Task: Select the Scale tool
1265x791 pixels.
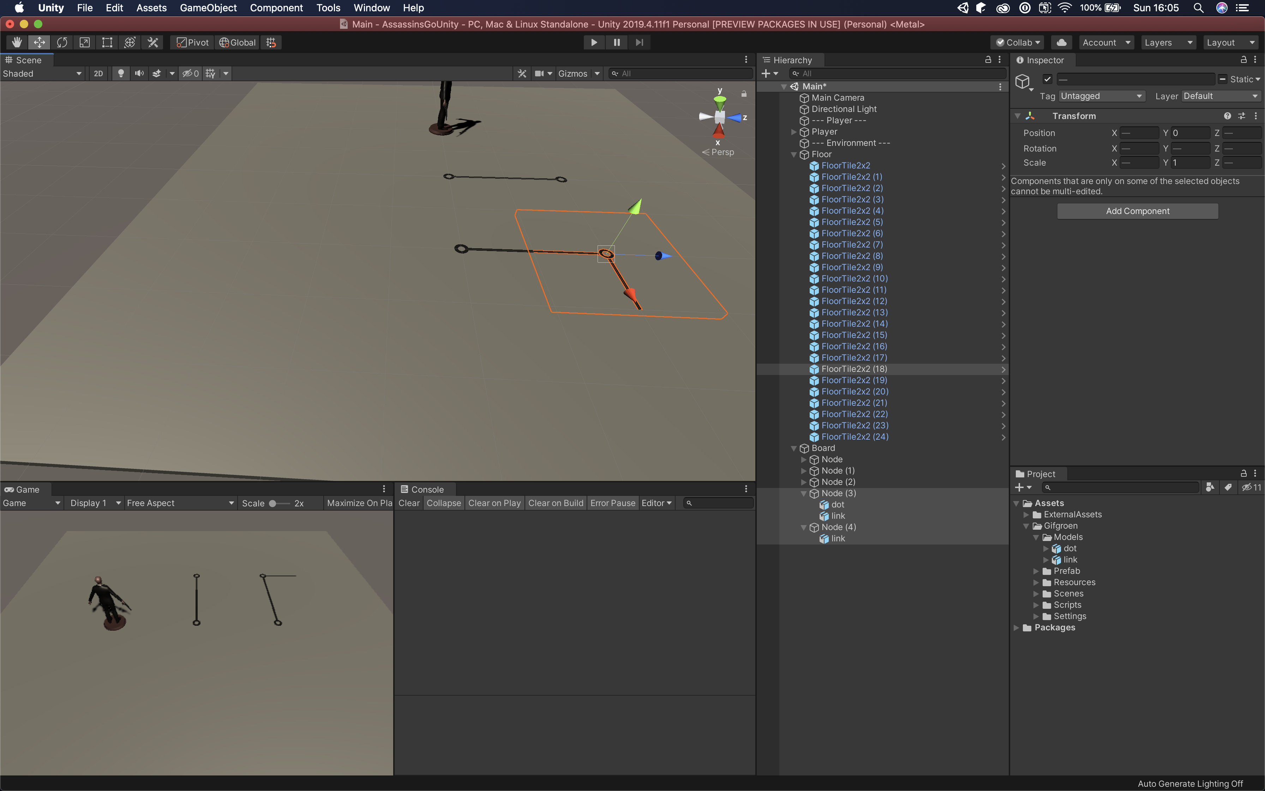Action: coord(85,42)
